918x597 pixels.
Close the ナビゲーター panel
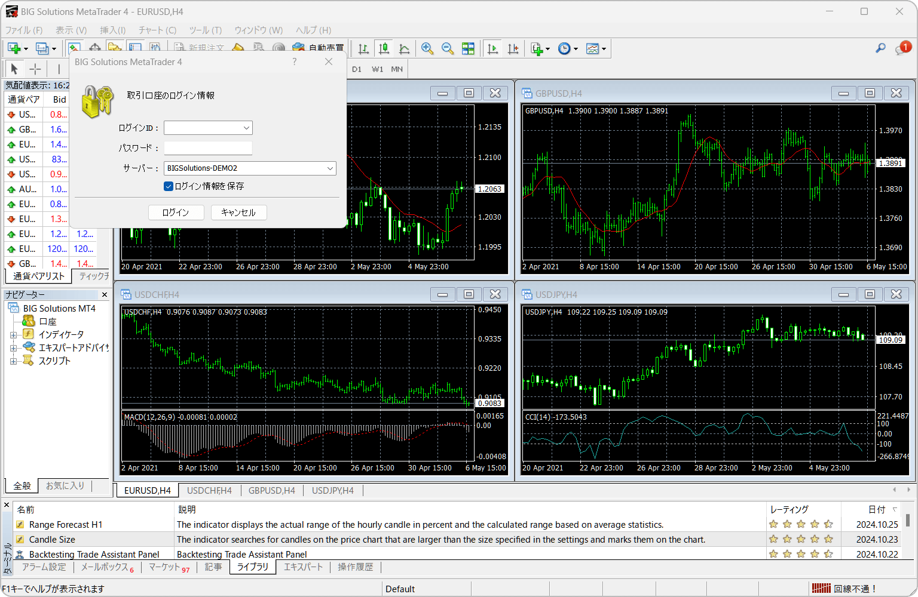tap(105, 294)
